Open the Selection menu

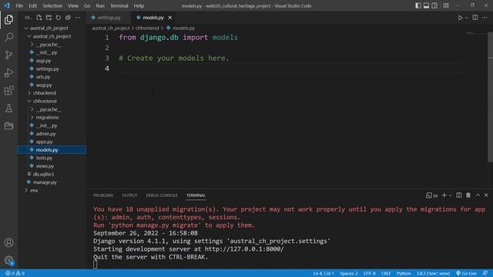(52, 5)
